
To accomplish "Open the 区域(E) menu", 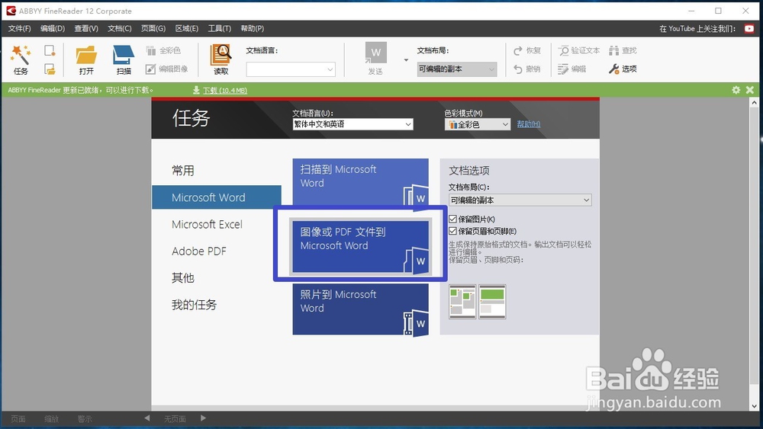I will (187, 29).
